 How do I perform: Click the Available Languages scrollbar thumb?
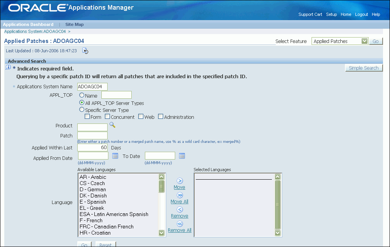click(162, 186)
